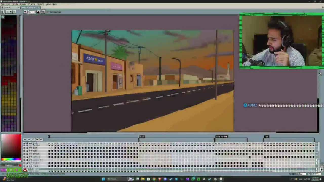Screen dimensions: 324x182
Task: Open the brush type selector
Action: (x=25, y=12)
